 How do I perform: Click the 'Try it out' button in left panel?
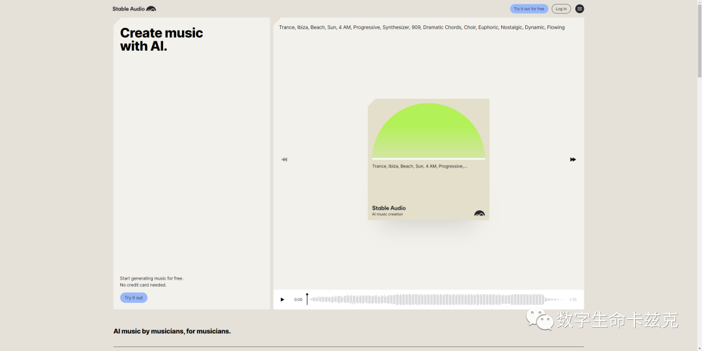[x=133, y=298]
